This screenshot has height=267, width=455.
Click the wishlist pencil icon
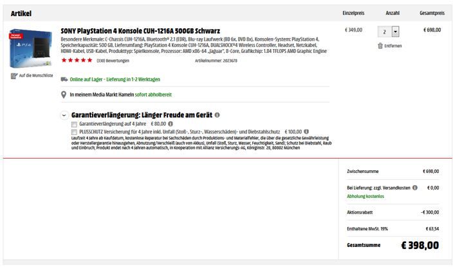coord(14,76)
